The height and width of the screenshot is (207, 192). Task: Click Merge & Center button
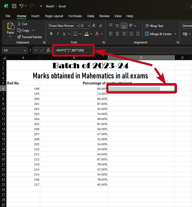(158, 34)
